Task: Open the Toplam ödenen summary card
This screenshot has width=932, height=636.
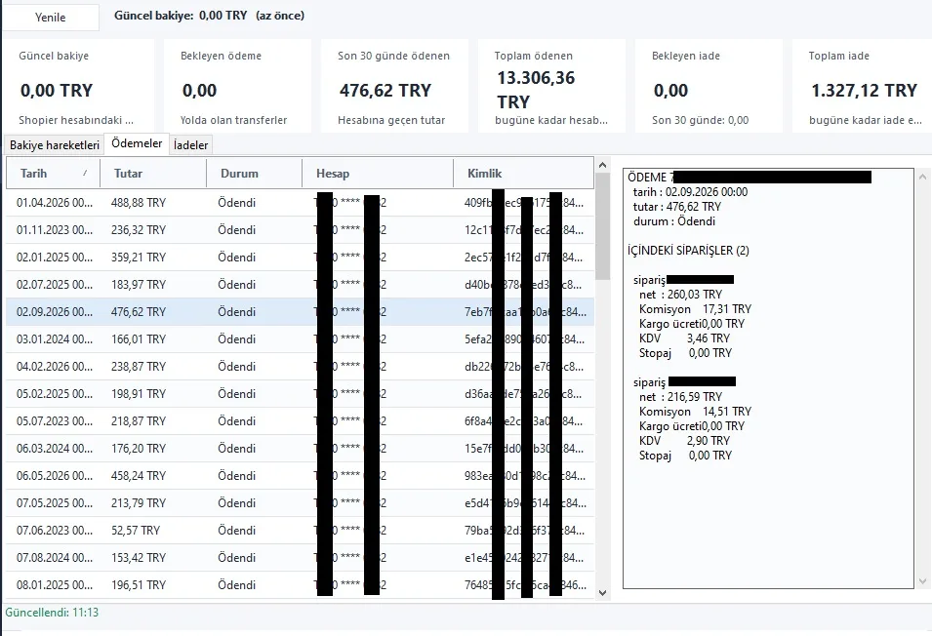Action: click(x=551, y=86)
